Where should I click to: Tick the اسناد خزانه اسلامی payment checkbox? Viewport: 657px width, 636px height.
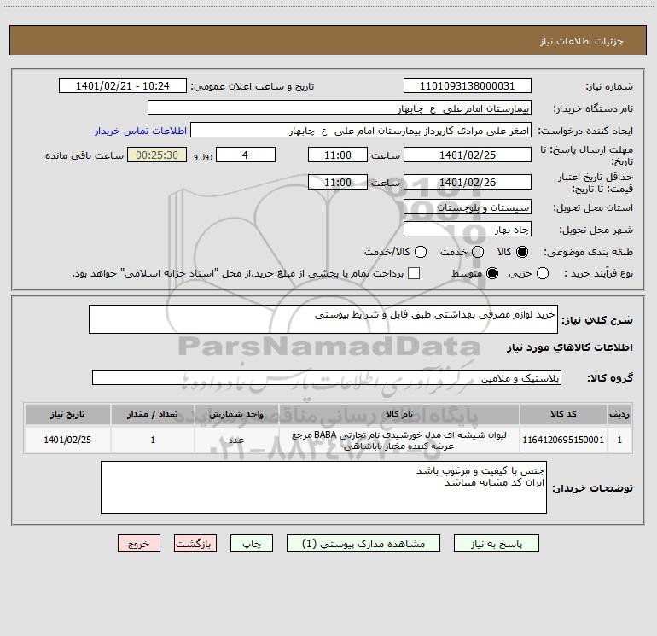click(414, 273)
